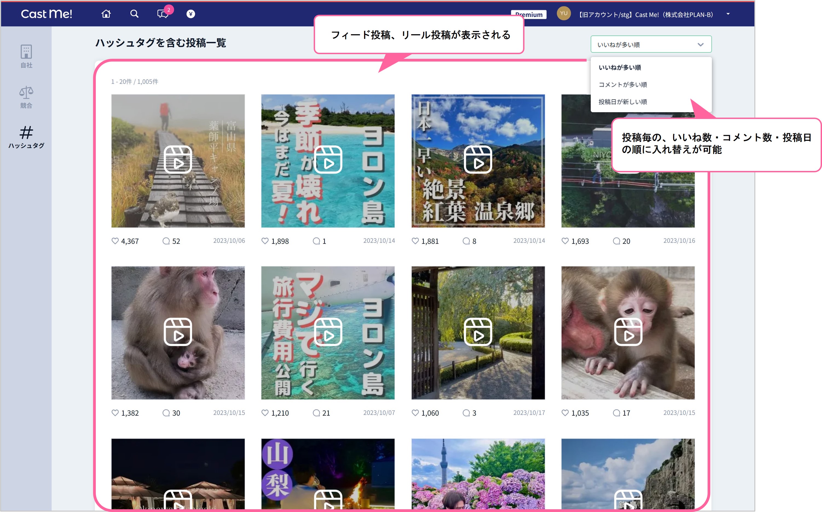Click heart icon beside 1,382 likes
Screen dimensions: 822x512
[115, 413]
